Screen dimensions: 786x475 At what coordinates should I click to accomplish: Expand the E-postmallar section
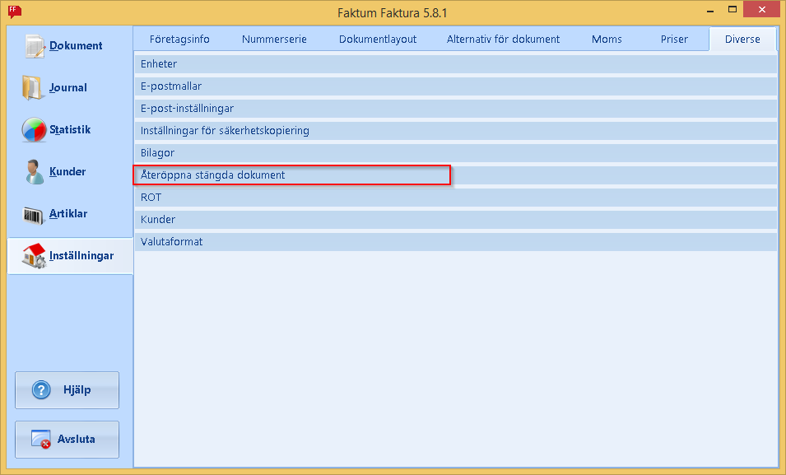[x=456, y=86]
